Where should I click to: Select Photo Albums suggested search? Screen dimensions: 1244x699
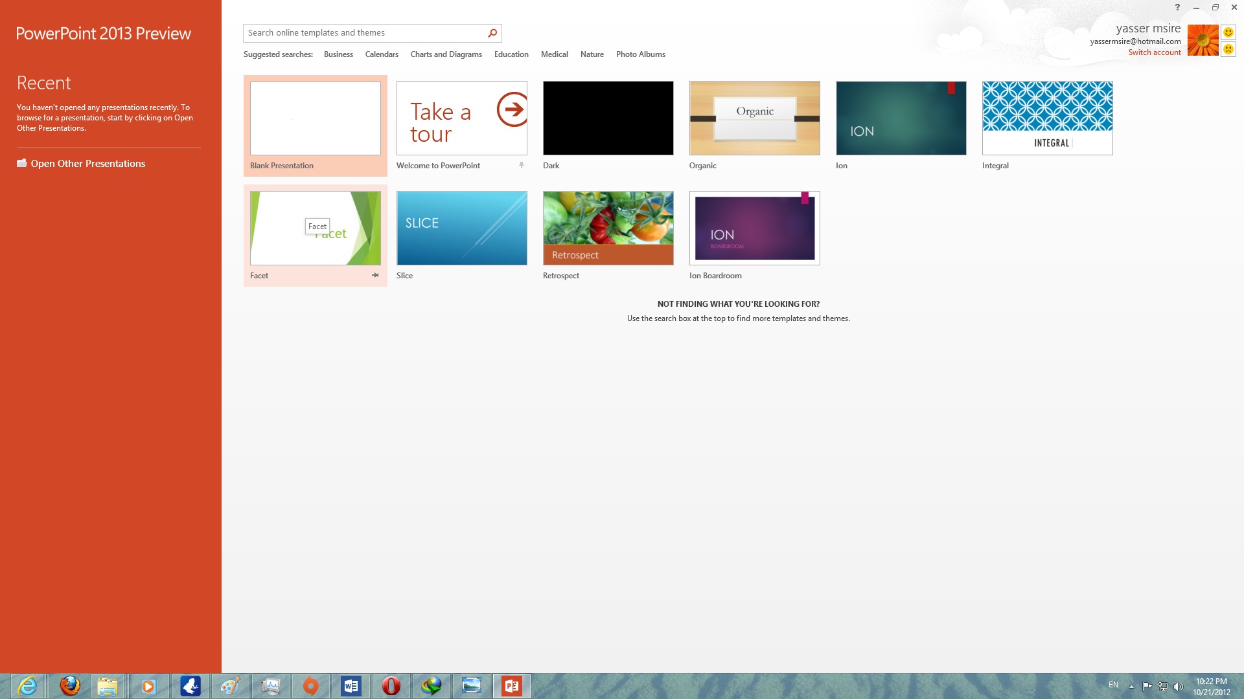tap(641, 54)
